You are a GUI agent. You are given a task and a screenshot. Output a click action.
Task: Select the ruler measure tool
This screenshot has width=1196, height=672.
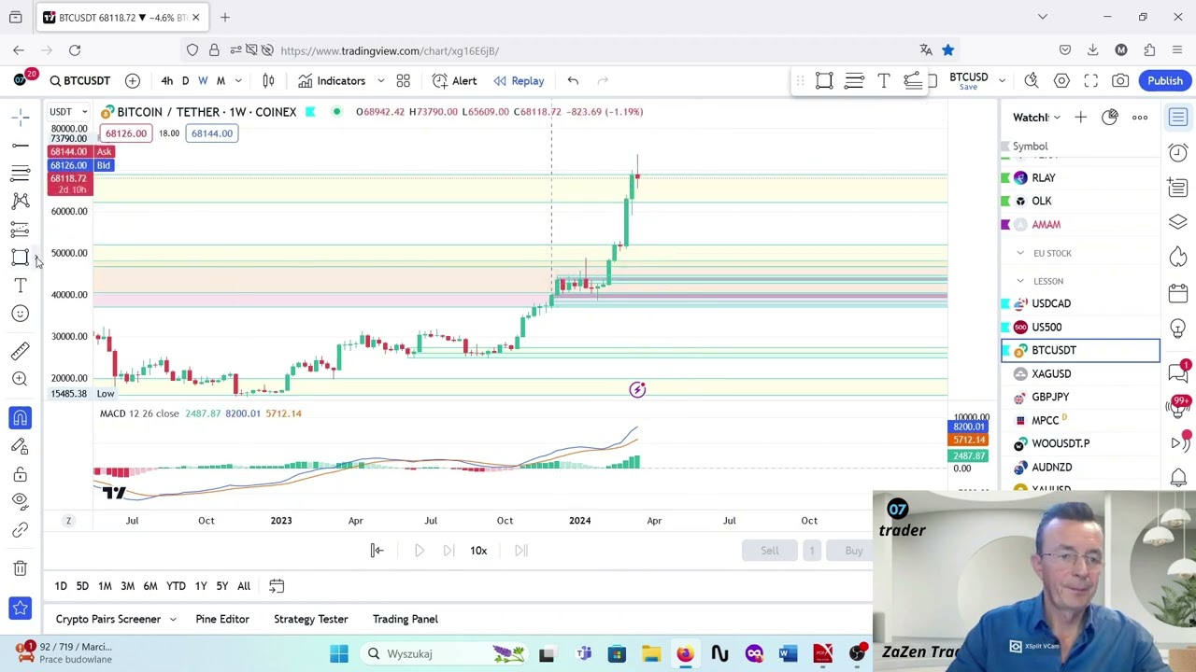(x=20, y=350)
